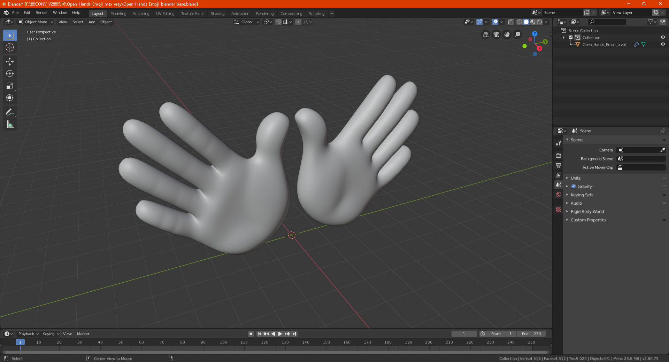Screen dimensions: 669x362
Task: Toggle the Gravity checkbox
Action: tap(574, 186)
